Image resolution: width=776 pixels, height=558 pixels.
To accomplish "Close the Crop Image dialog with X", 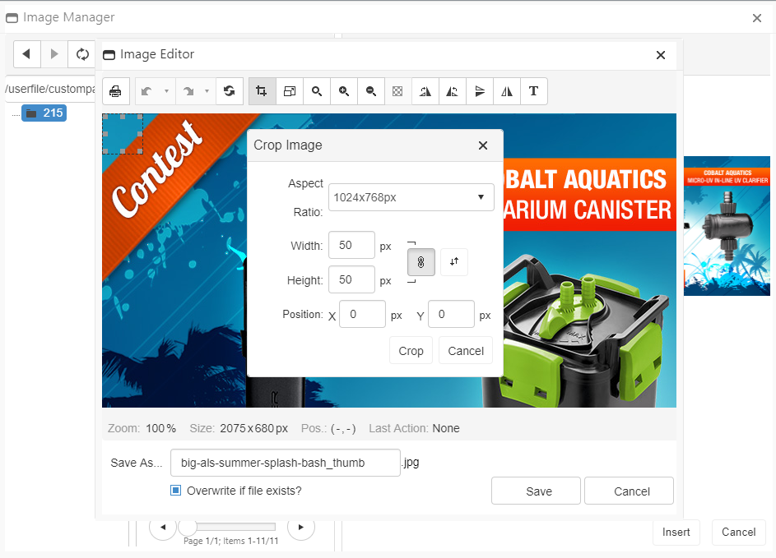I will point(483,145).
